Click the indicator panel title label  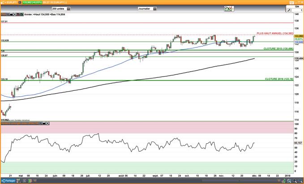tap(20, 123)
